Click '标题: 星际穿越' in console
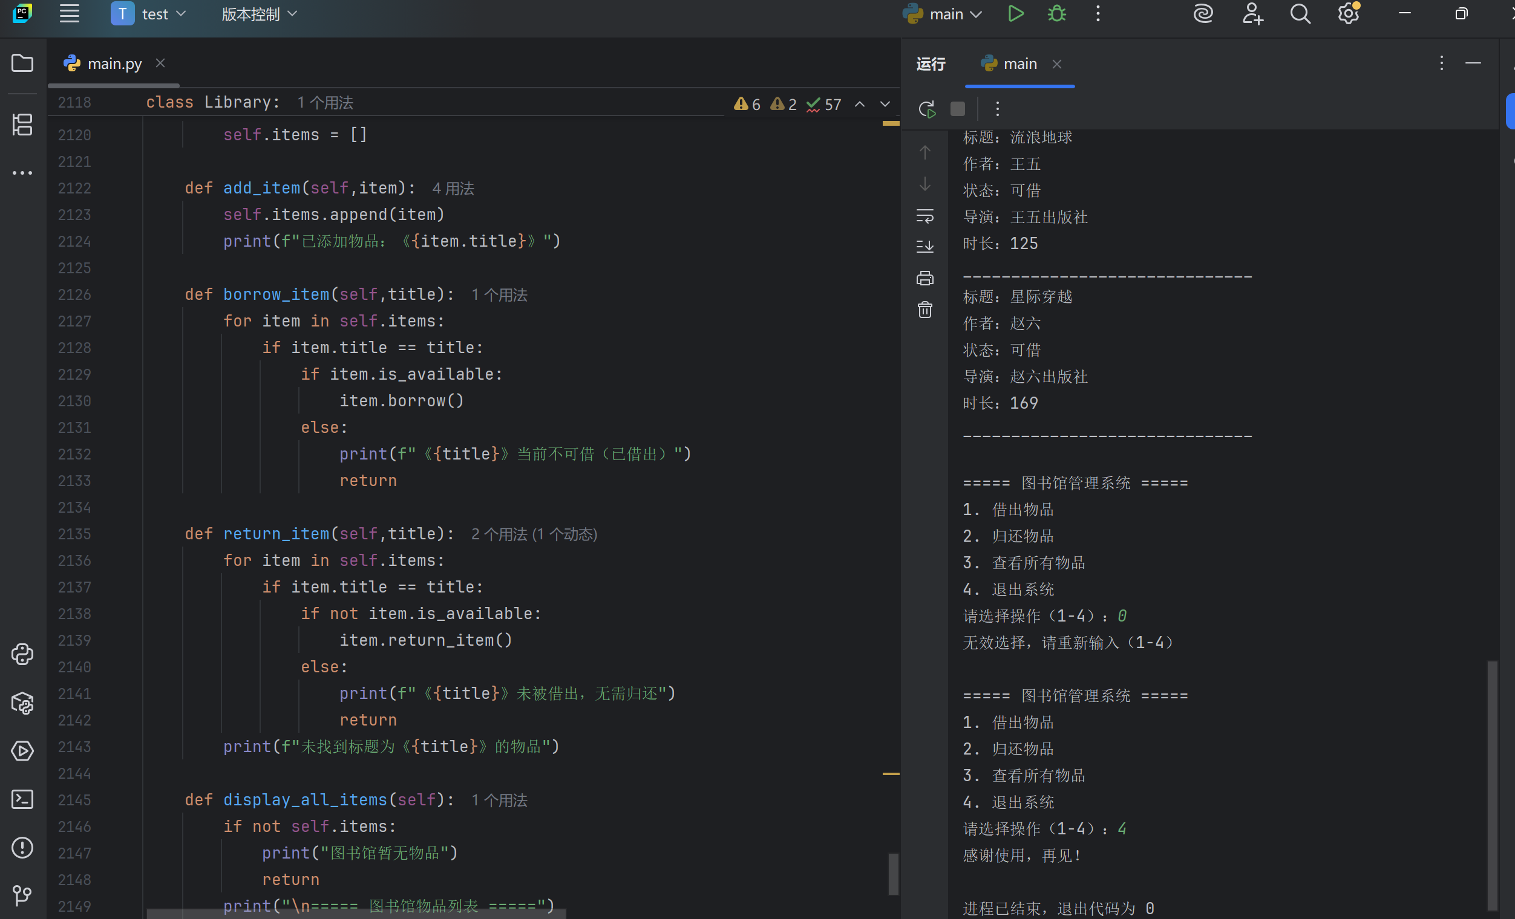 click(x=1018, y=297)
